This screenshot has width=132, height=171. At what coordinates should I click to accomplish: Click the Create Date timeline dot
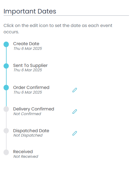[6, 44]
